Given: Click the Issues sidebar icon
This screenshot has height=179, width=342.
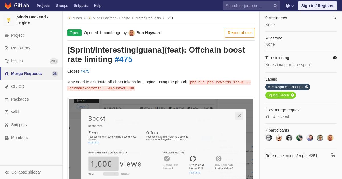Looking at the screenshot, I should (x=7, y=61).
